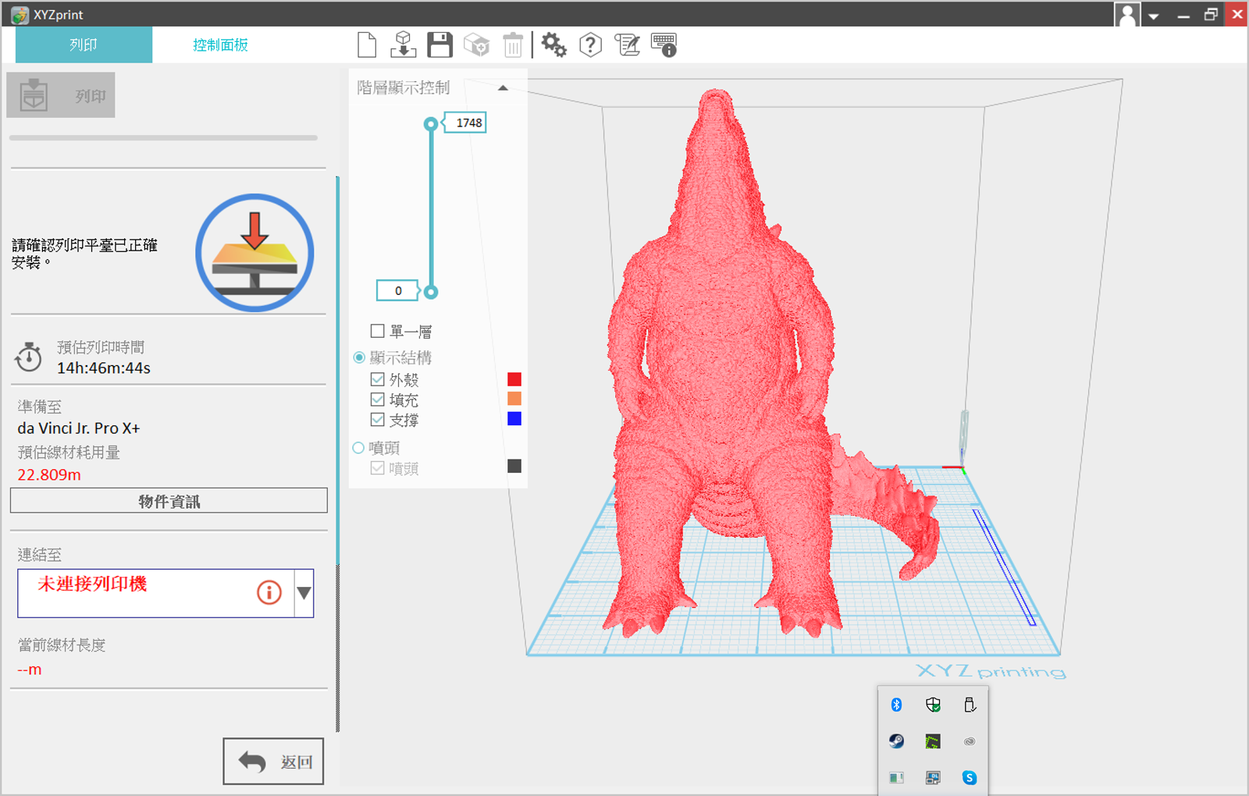Image resolution: width=1249 pixels, height=796 pixels.
Task: Click the trash delete icon
Action: click(x=513, y=45)
